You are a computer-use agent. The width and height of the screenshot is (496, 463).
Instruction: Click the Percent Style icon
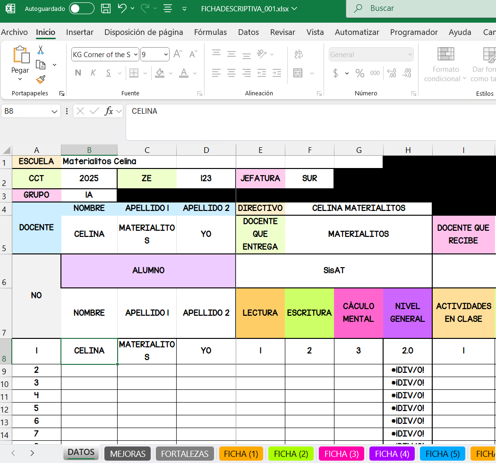359,73
